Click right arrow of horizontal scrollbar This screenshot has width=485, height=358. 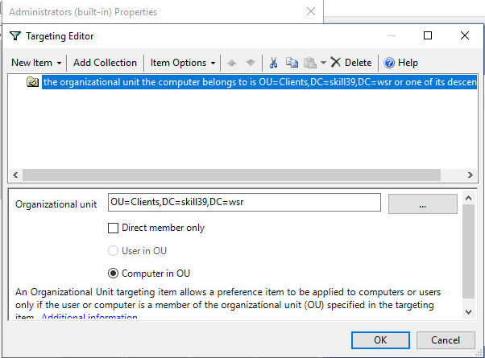470,175
